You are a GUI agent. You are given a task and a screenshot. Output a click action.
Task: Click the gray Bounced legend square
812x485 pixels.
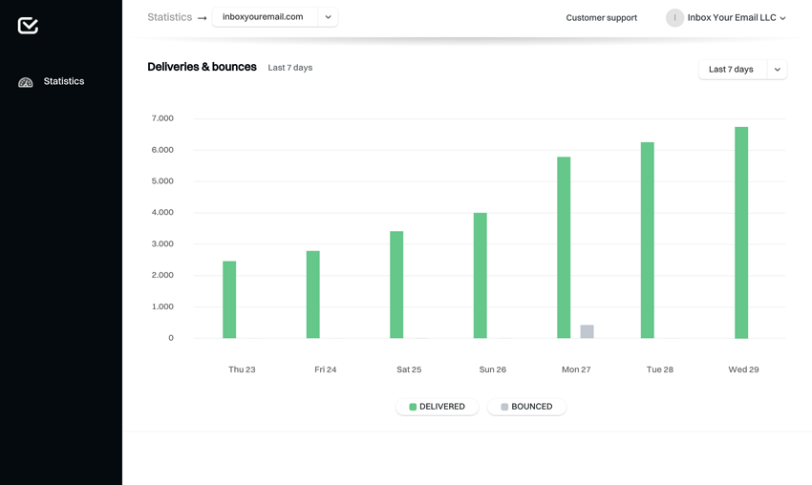[x=504, y=407]
